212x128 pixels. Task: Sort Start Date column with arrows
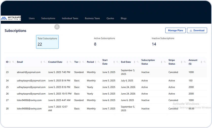coord(114,62)
